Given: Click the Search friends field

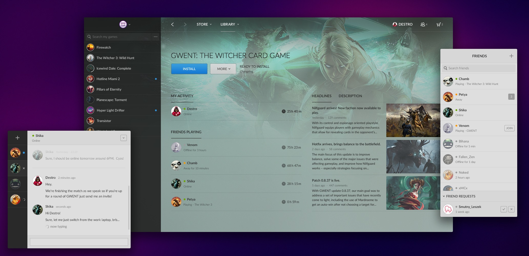Looking at the screenshot, I should coord(479,68).
